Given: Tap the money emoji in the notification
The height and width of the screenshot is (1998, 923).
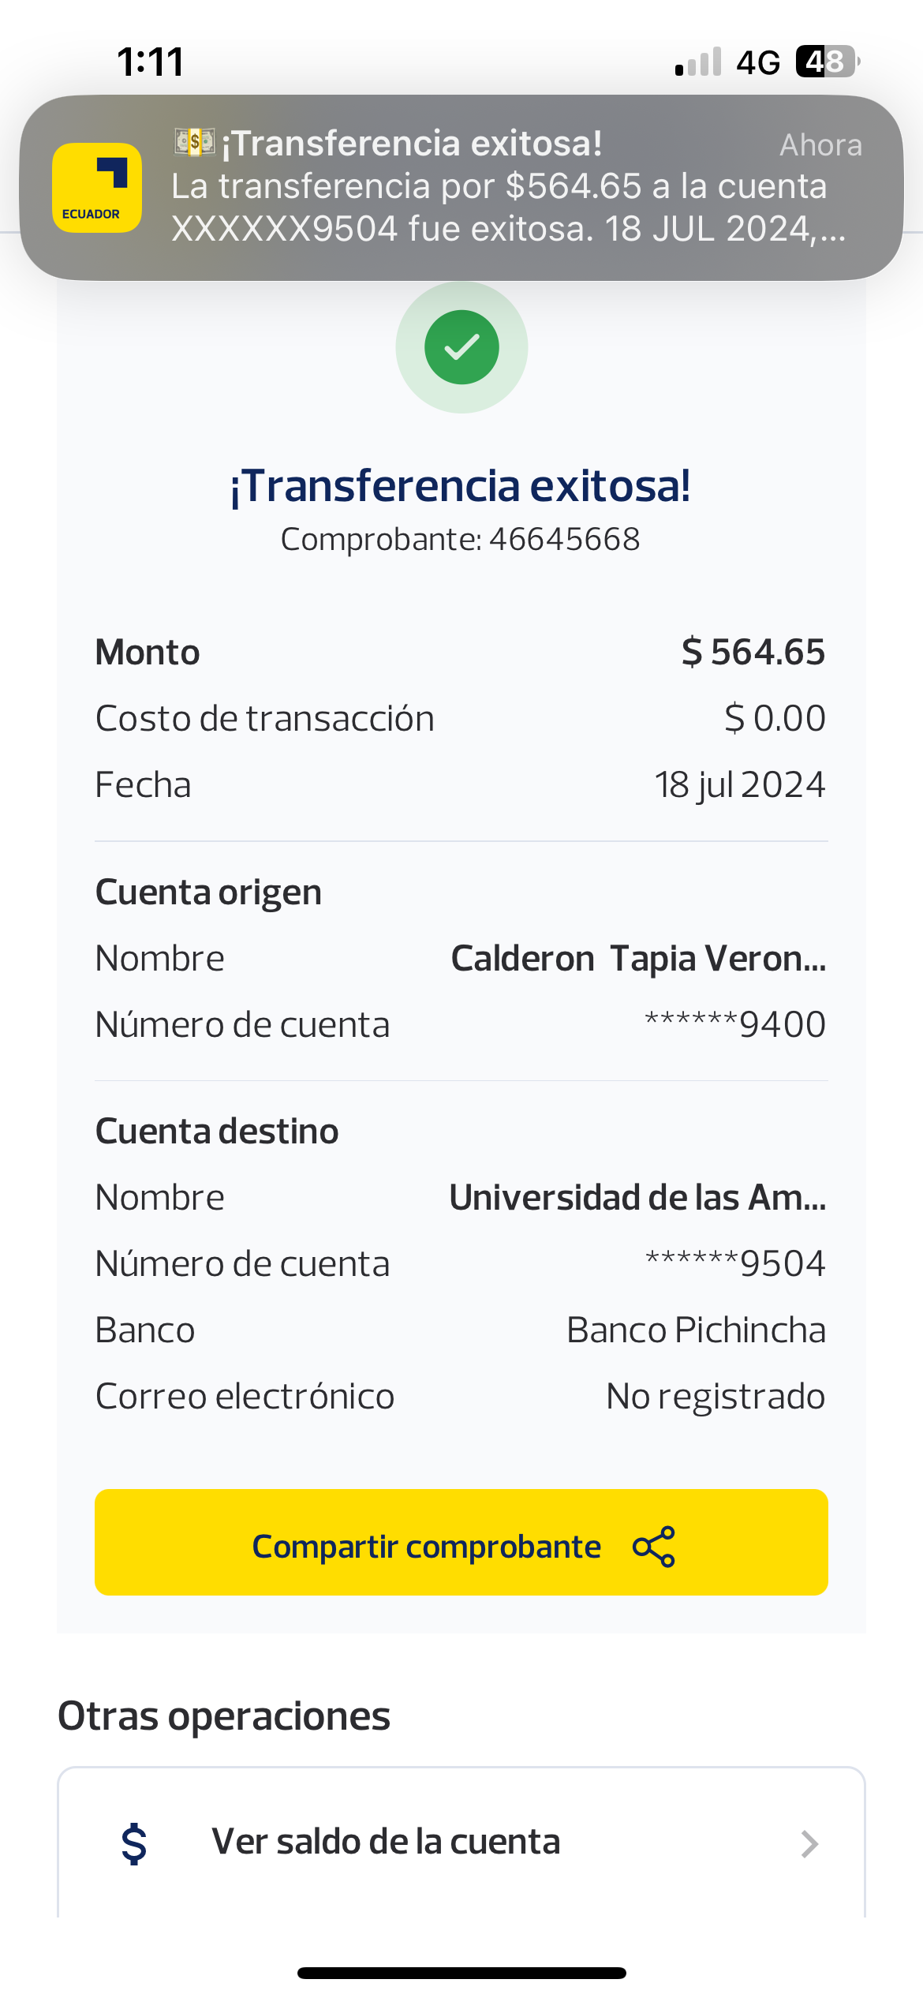Looking at the screenshot, I should 194,142.
